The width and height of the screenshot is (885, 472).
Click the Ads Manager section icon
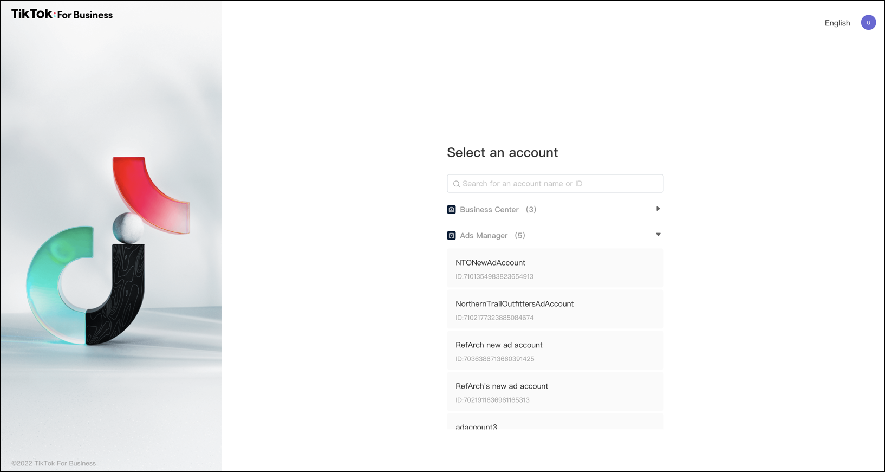pyautogui.click(x=451, y=235)
